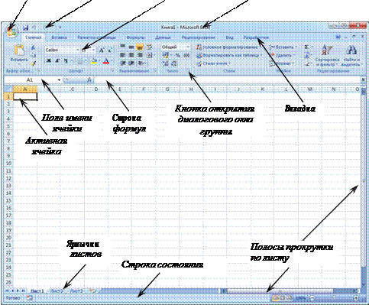Screen dimensions: 369x305
Task: Align cell text left
Action: click(x=123, y=55)
